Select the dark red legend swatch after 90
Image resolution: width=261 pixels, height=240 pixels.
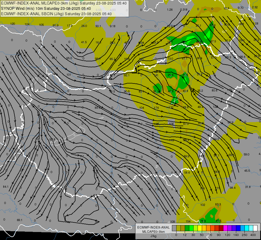(221, 228)
